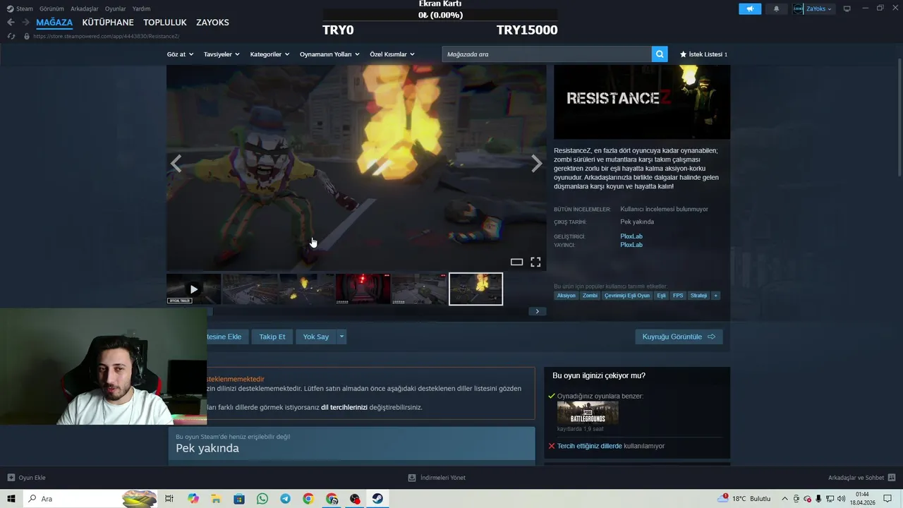Open the megaphone announcements button
Viewport: 903px width, 508px height.
pyautogui.click(x=750, y=9)
